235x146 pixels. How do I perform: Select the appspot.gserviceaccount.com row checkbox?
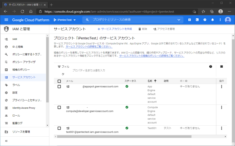[59, 87]
